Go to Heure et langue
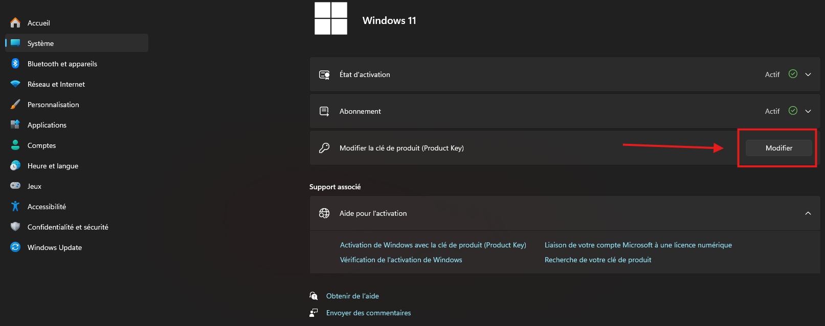825x326 pixels. 77,166
